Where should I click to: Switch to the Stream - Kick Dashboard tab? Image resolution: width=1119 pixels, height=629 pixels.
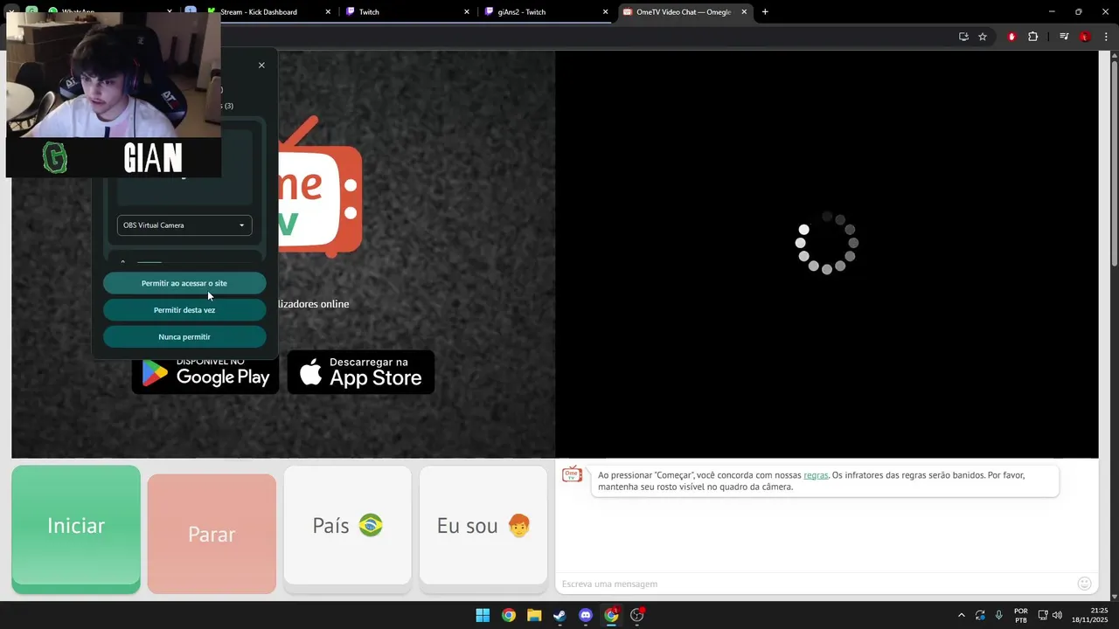(x=269, y=12)
